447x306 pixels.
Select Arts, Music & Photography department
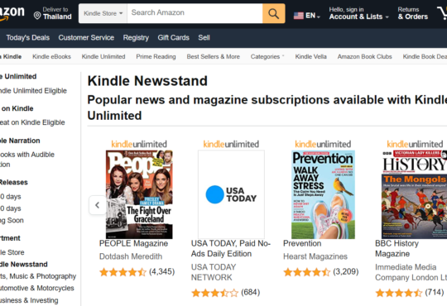38,276
